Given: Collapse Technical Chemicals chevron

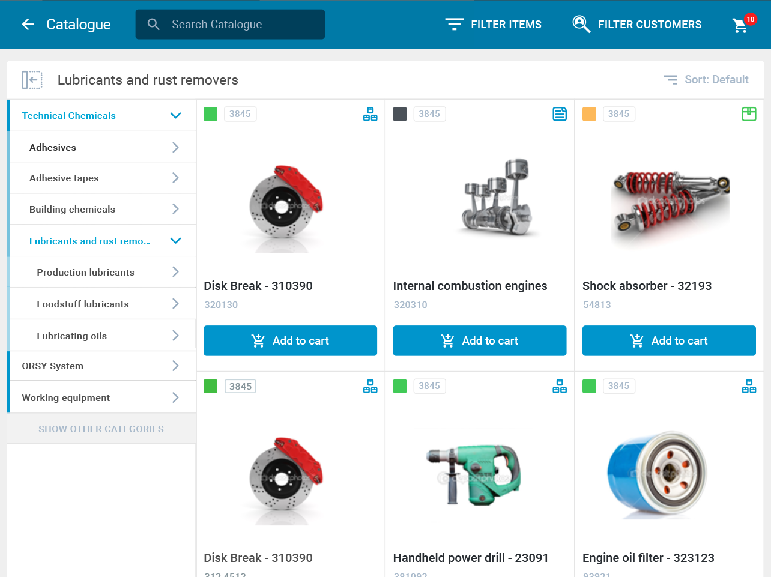Looking at the screenshot, I should point(175,115).
